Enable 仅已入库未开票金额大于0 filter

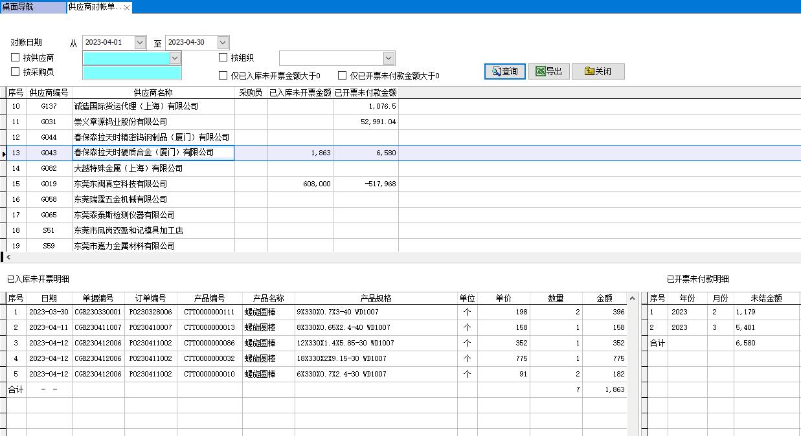(x=223, y=74)
